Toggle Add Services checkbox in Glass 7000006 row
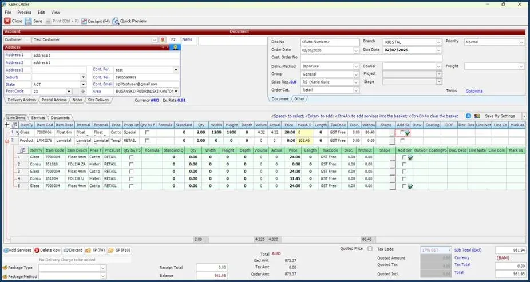This screenshot has width=530, height=282. pos(402,133)
